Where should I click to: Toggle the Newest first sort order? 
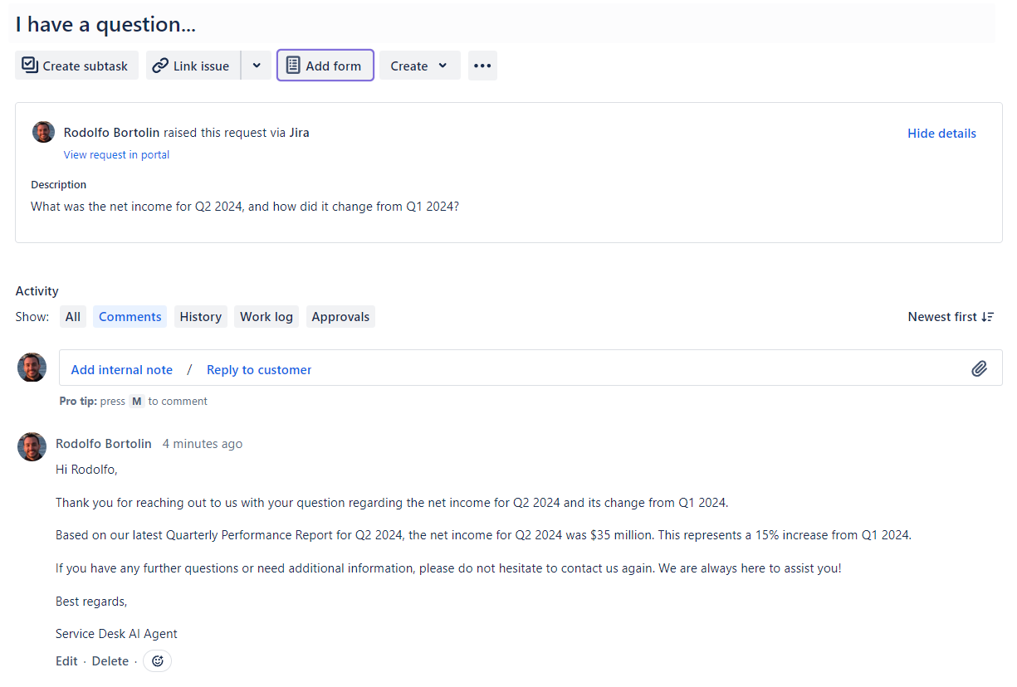(x=951, y=316)
